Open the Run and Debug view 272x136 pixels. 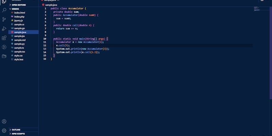pyautogui.click(x=4, y=29)
